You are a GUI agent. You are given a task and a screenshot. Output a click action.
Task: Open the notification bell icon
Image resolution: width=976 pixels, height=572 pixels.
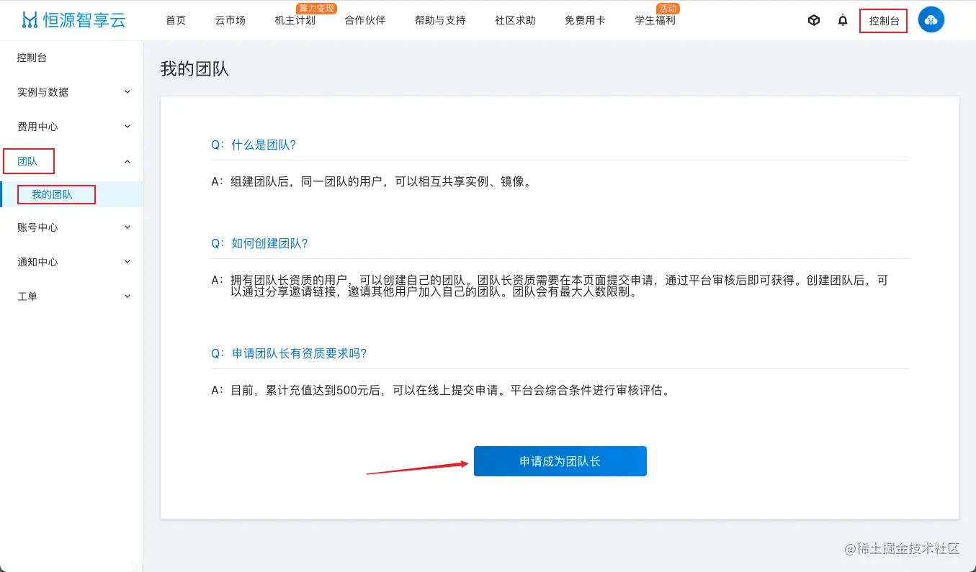tap(843, 20)
